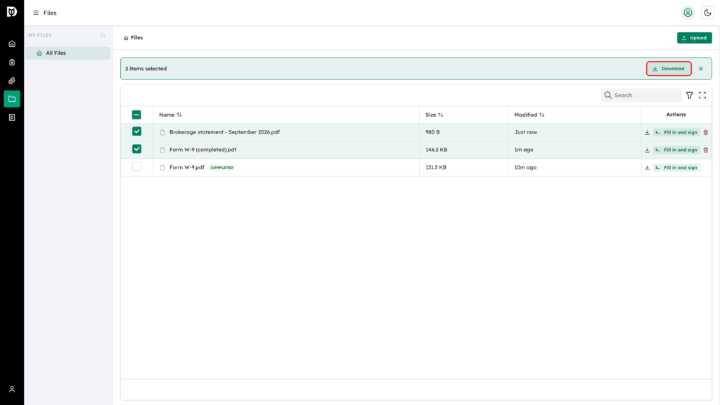Viewport: 720px width, 405px height.
Task: Open the user icon at sidebar bottom
Action: coord(12,390)
